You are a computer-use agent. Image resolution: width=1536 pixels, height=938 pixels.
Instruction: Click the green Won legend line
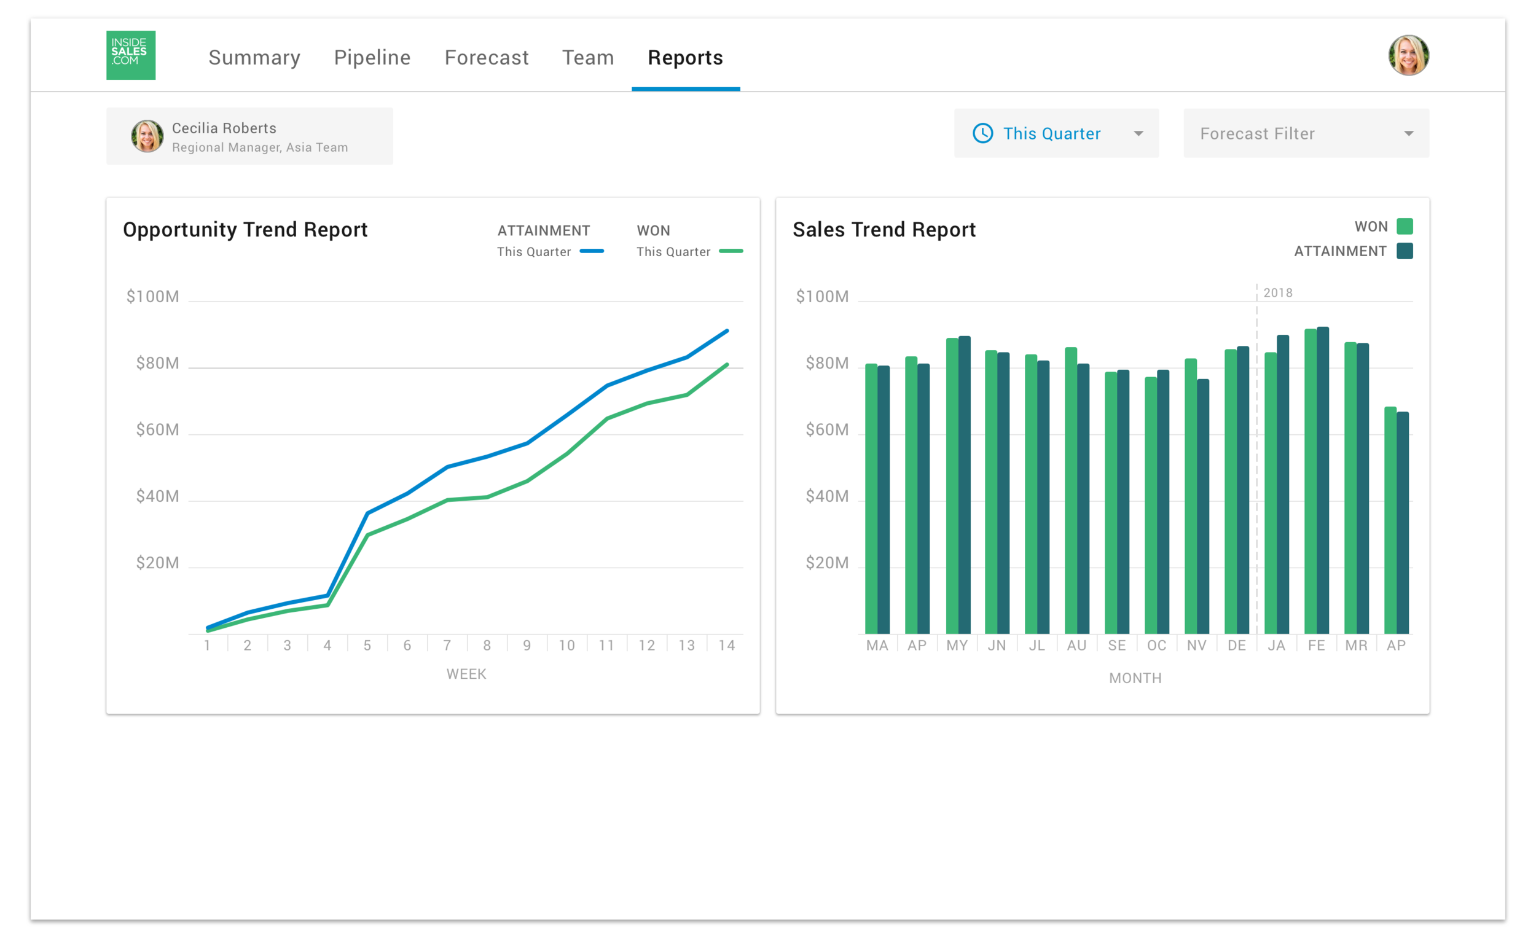tap(731, 251)
